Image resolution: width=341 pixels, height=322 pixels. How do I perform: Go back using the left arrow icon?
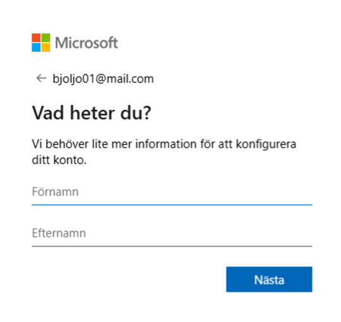click(41, 78)
